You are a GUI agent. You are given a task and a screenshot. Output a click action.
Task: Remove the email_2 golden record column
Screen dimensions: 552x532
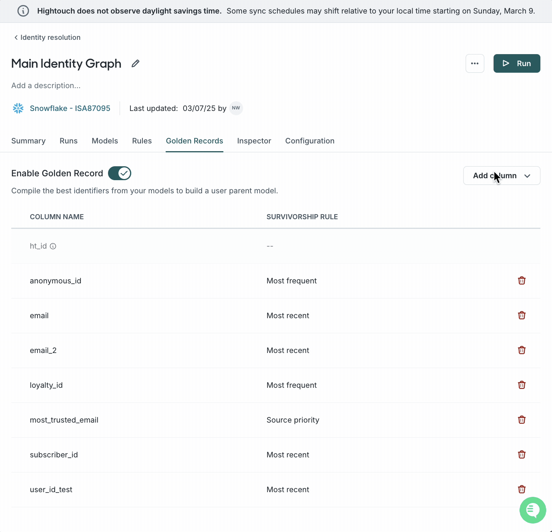(521, 350)
